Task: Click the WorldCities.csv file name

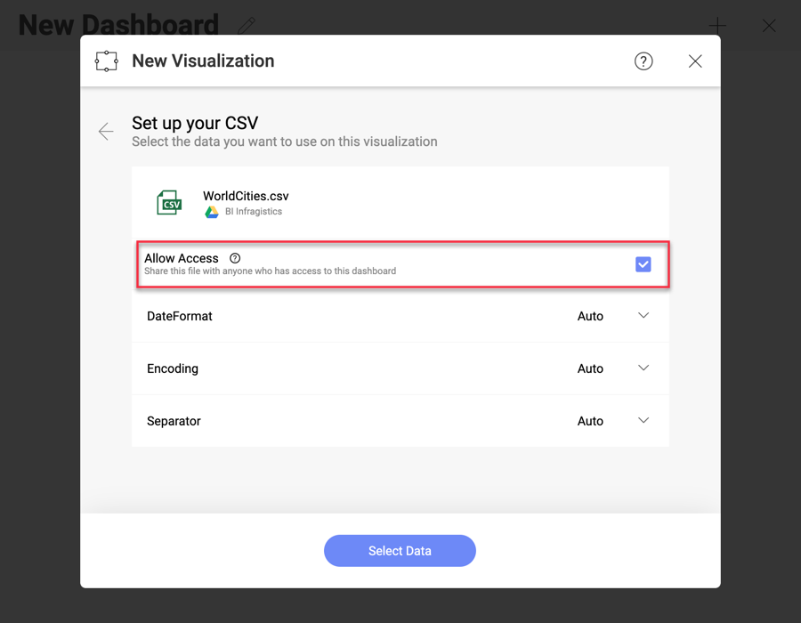Action: click(x=246, y=196)
